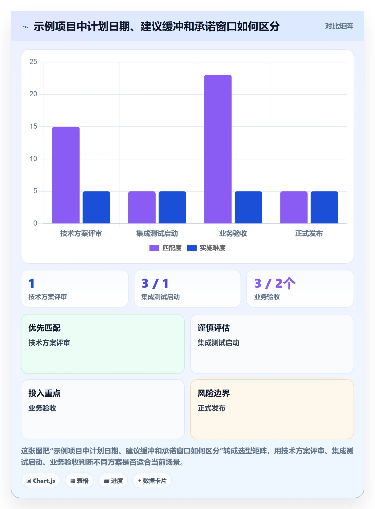Open the stat card showing 1 技术方案评审
This screenshot has width=375, height=509.
click(75, 288)
